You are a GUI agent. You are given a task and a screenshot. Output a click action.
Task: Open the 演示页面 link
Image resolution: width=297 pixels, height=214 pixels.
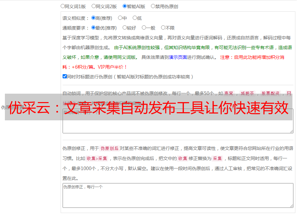[x=178, y=57]
